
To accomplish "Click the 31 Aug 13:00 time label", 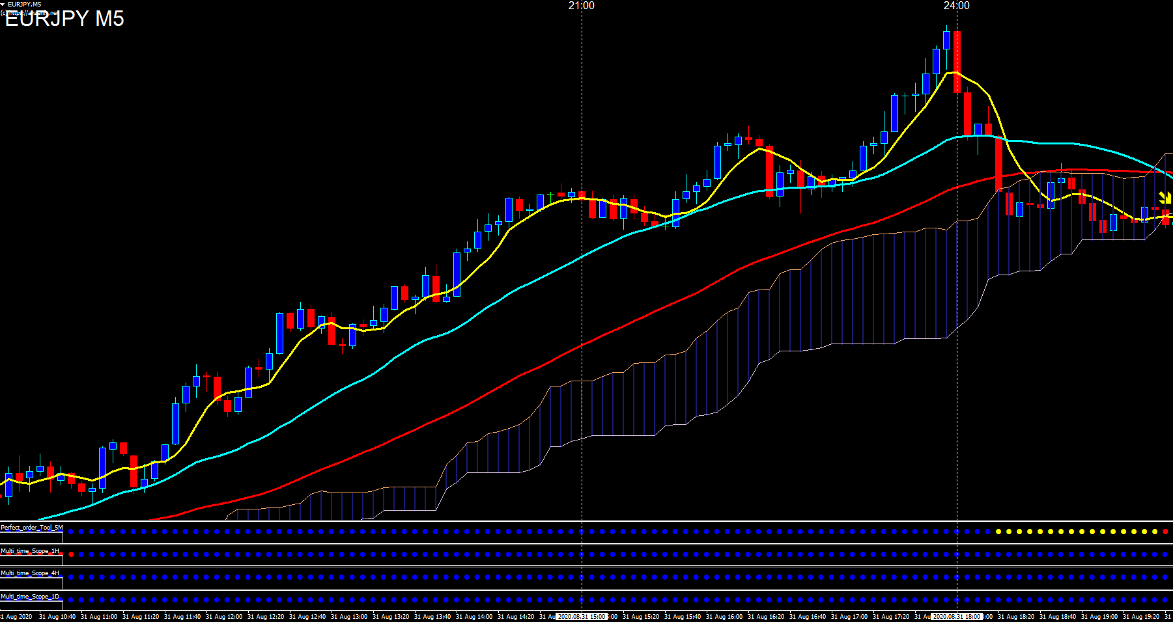I will [x=349, y=617].
